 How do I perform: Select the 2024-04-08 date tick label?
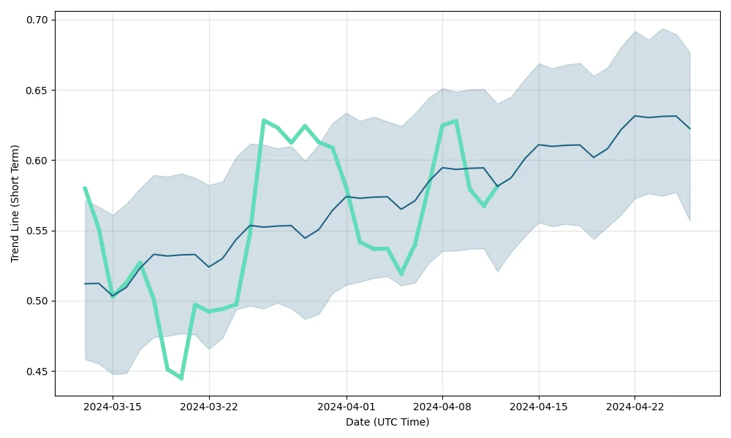(x=442, y=407)
